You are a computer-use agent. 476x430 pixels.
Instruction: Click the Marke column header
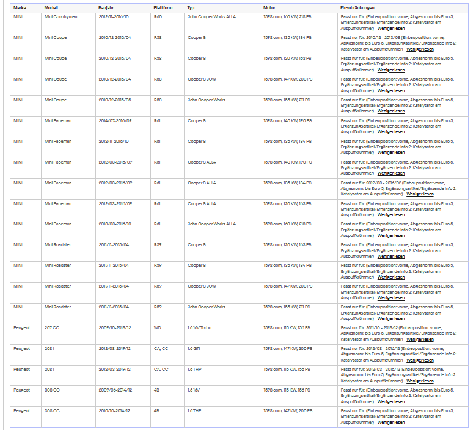click(x=20, y=8)
